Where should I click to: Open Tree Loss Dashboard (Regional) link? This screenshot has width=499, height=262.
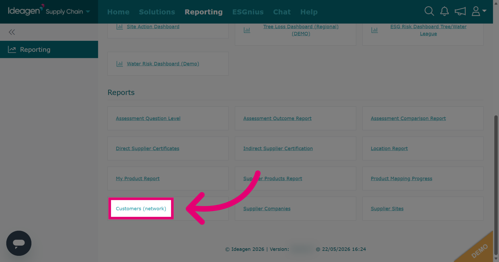point(301,30)
